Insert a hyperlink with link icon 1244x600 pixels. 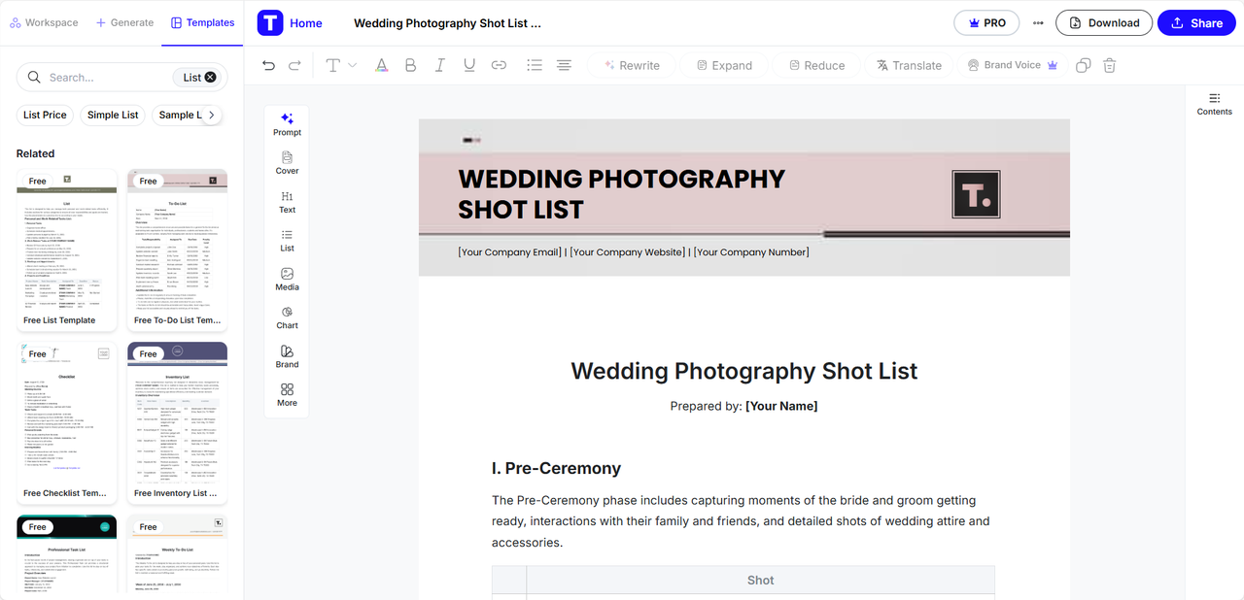pos(499,65)
